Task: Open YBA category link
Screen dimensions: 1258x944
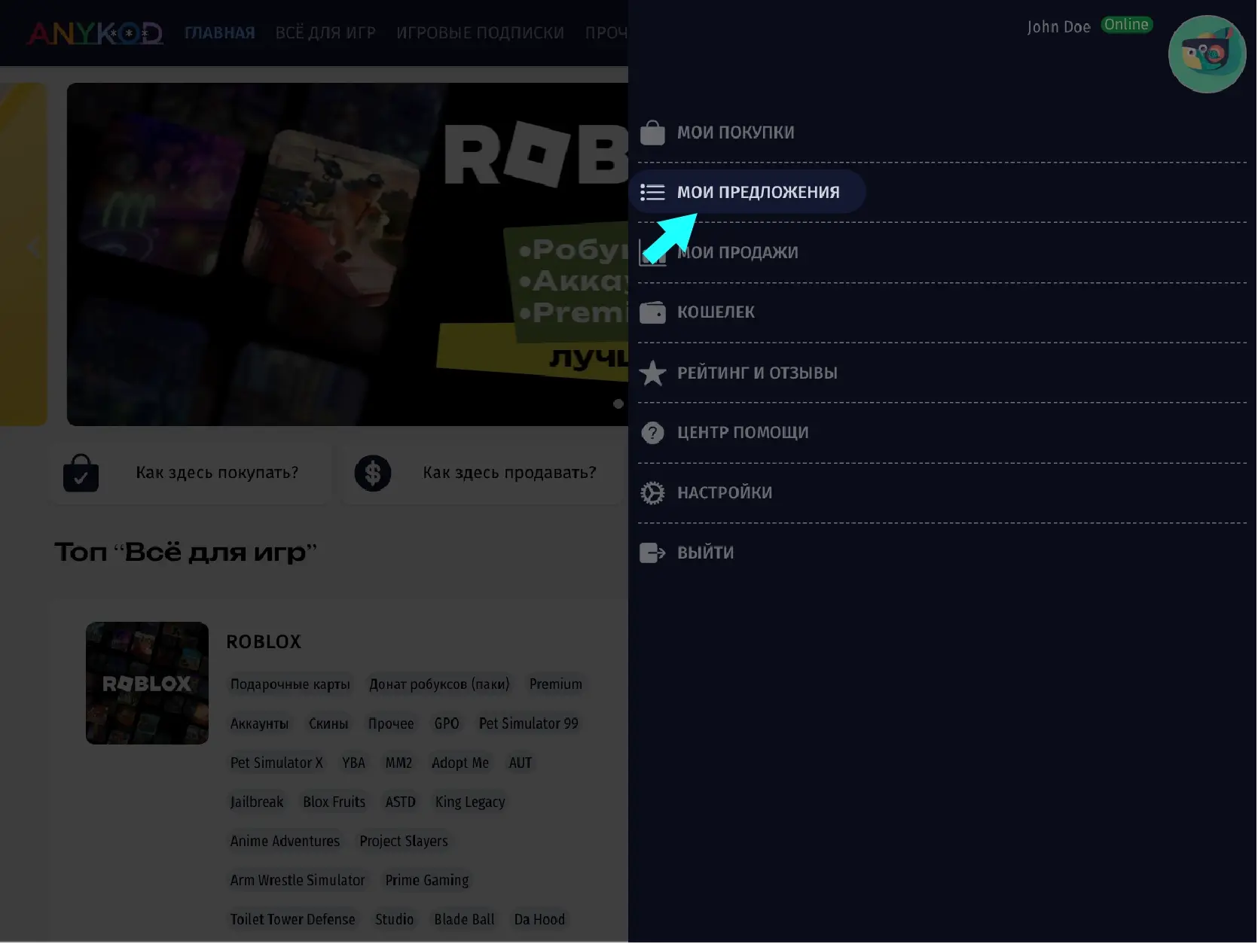Action: [x=354, y=763]
